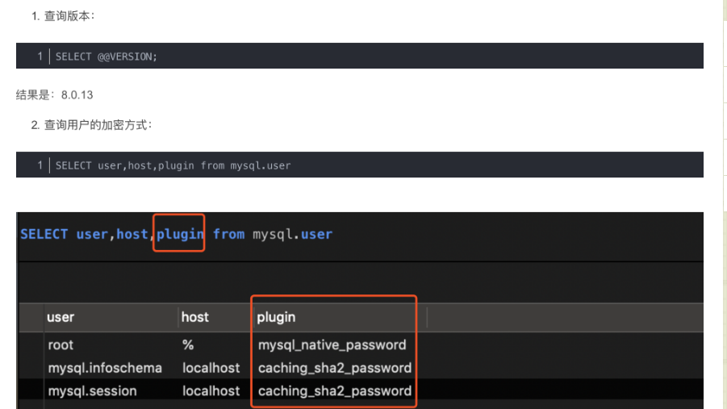Click the mysql_native_password plugin cell

(x=332, y=345)
